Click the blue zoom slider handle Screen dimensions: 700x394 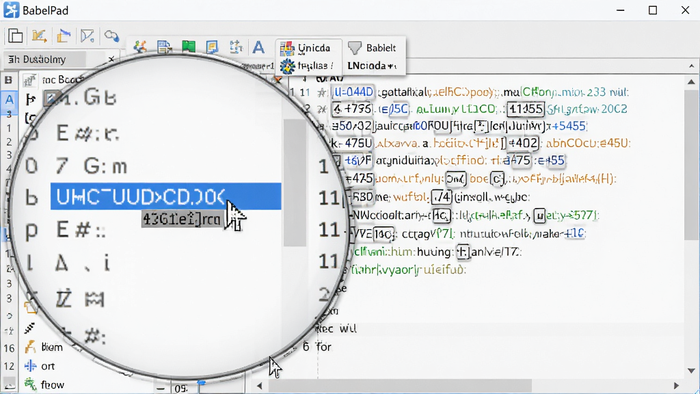click(202, 384)
